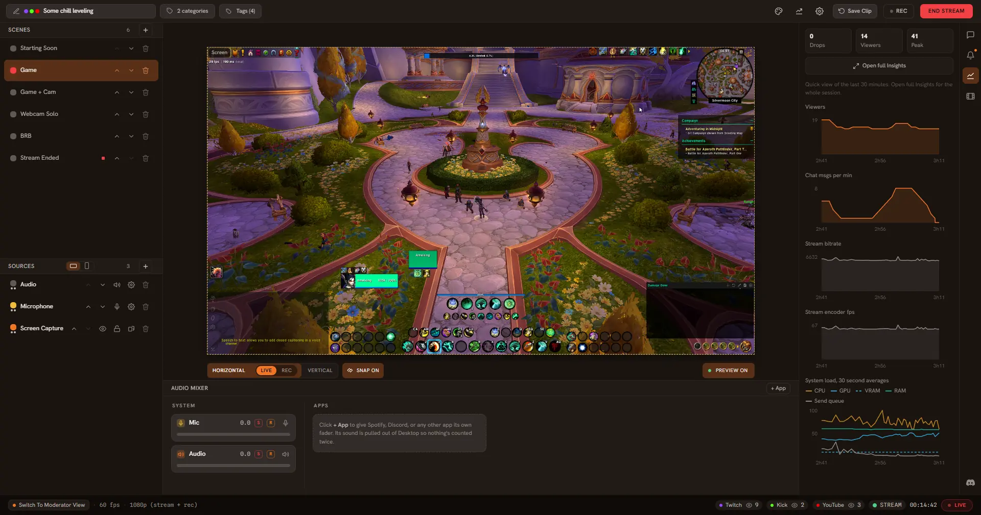Delete the Webcam Solo scene
Screen dimensions: 981x515
[146, 114]
